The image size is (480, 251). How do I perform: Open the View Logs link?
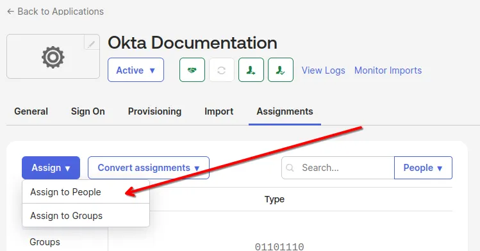pos(323,70)
